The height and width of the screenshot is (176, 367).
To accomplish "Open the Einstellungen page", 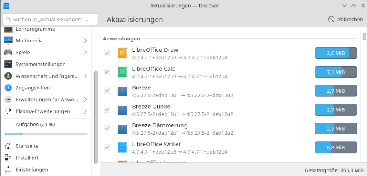I will point(31,169).
